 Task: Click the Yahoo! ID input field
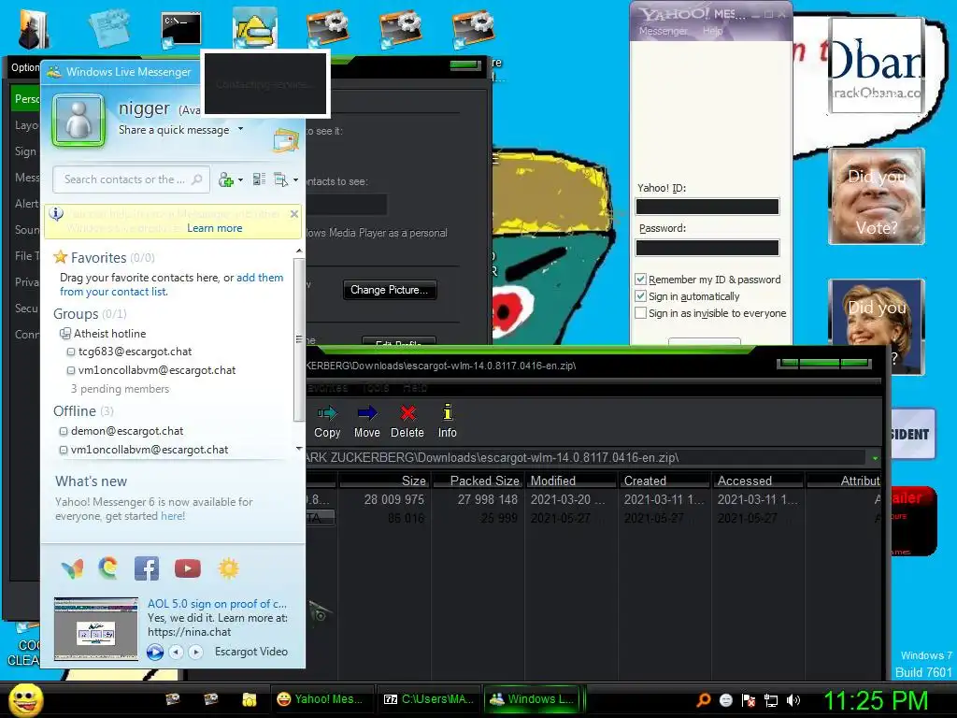pyautogui.click(x=707, y=207)
